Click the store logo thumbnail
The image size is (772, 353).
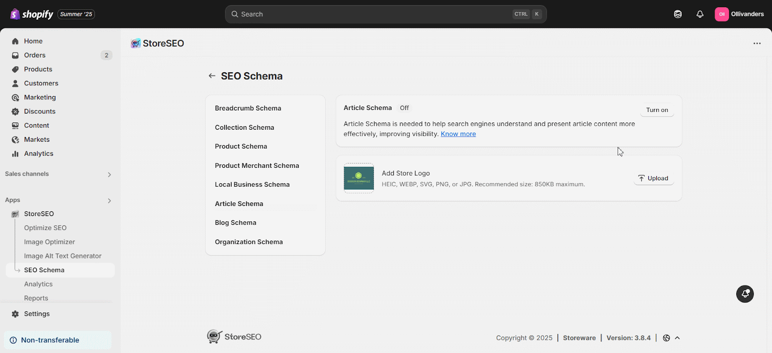(358, 178)
